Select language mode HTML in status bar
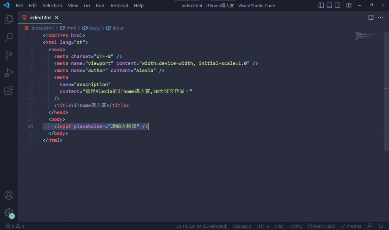389x230 pixels. click(296, 226)
